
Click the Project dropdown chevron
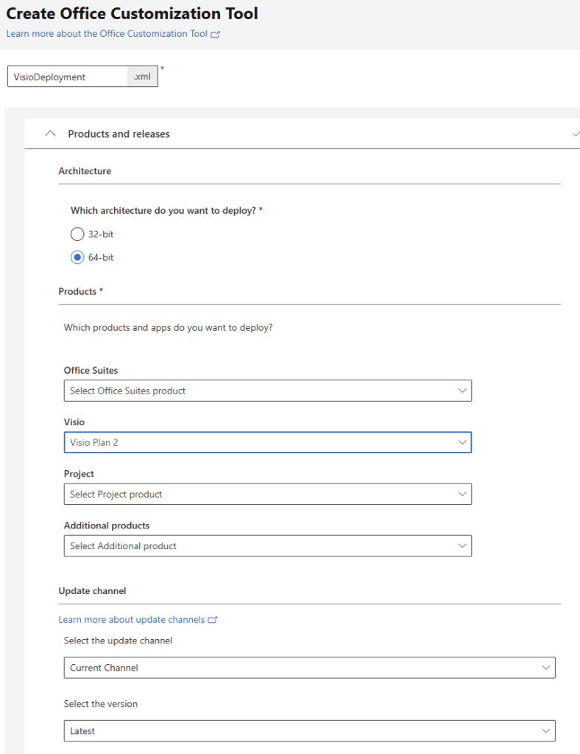pyautogui.click(x=462, y=494)
